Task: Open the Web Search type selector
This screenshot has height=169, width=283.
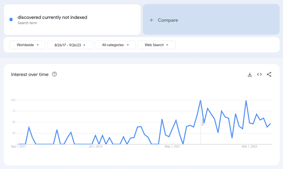Action: tap(156, 45)
